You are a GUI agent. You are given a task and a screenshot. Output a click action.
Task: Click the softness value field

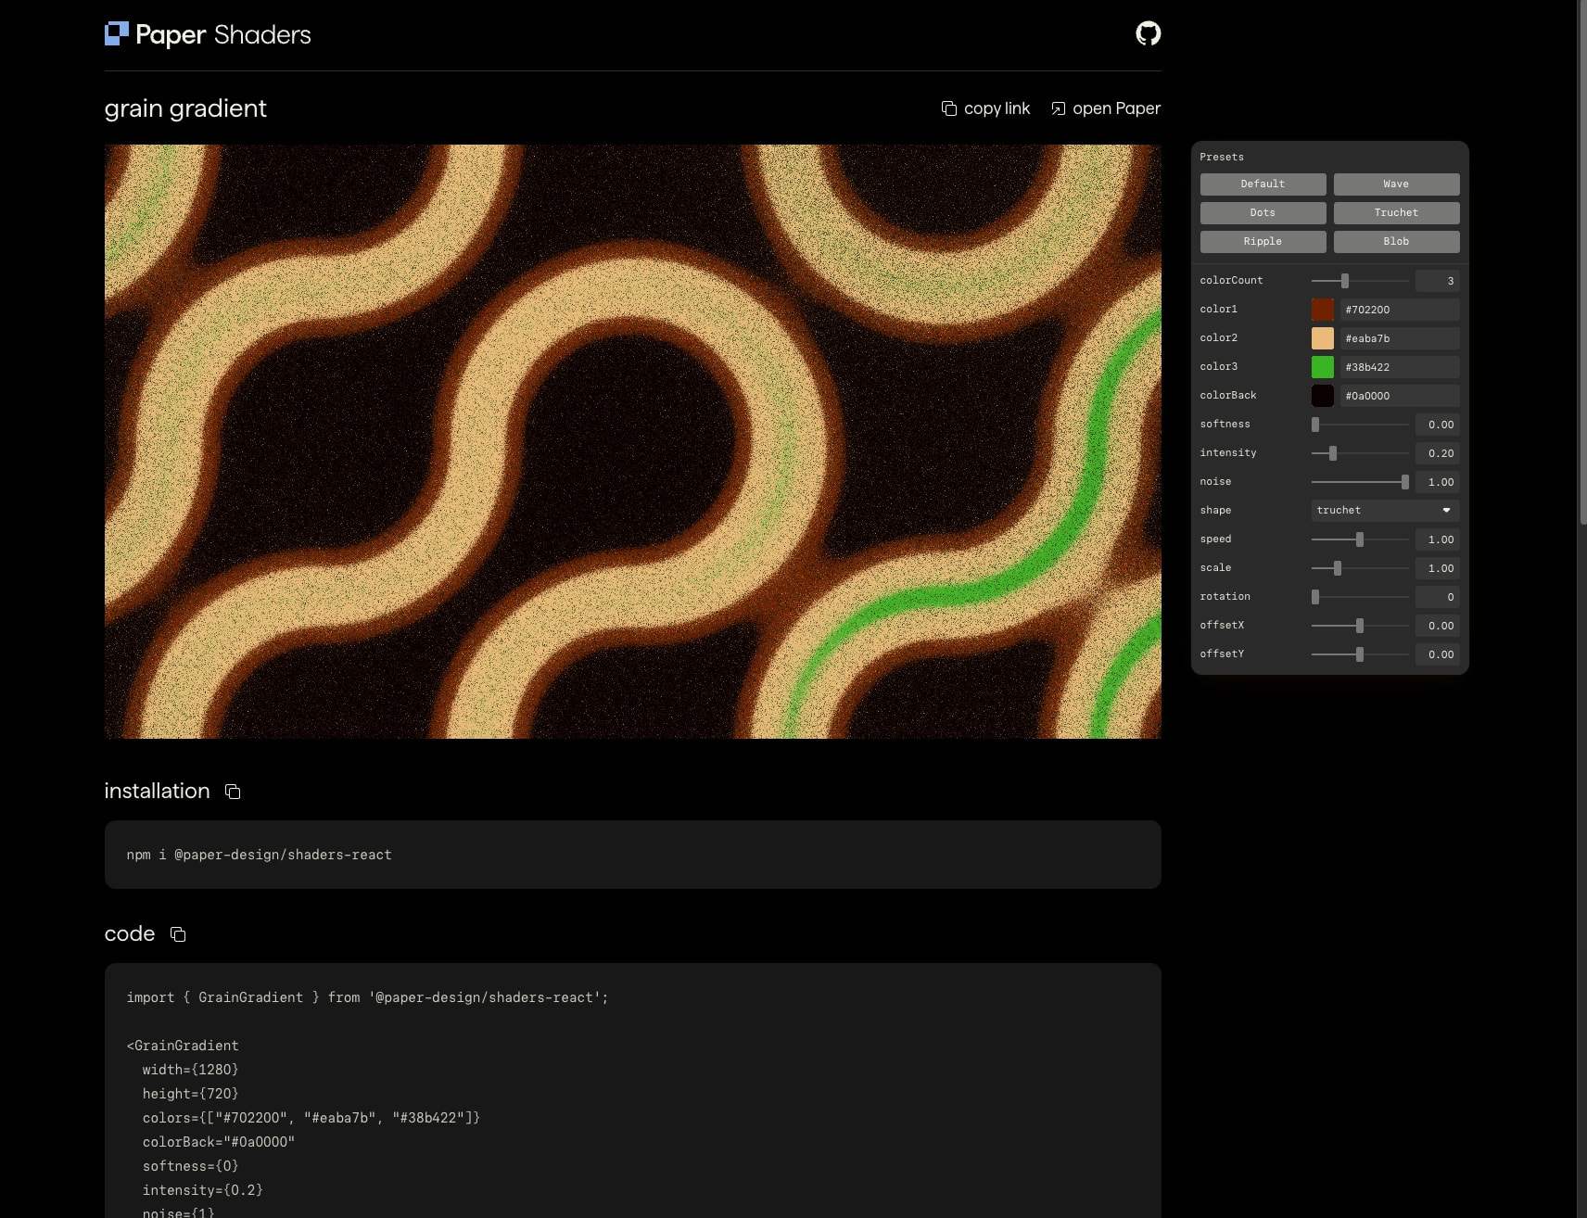pos(1437,425)
